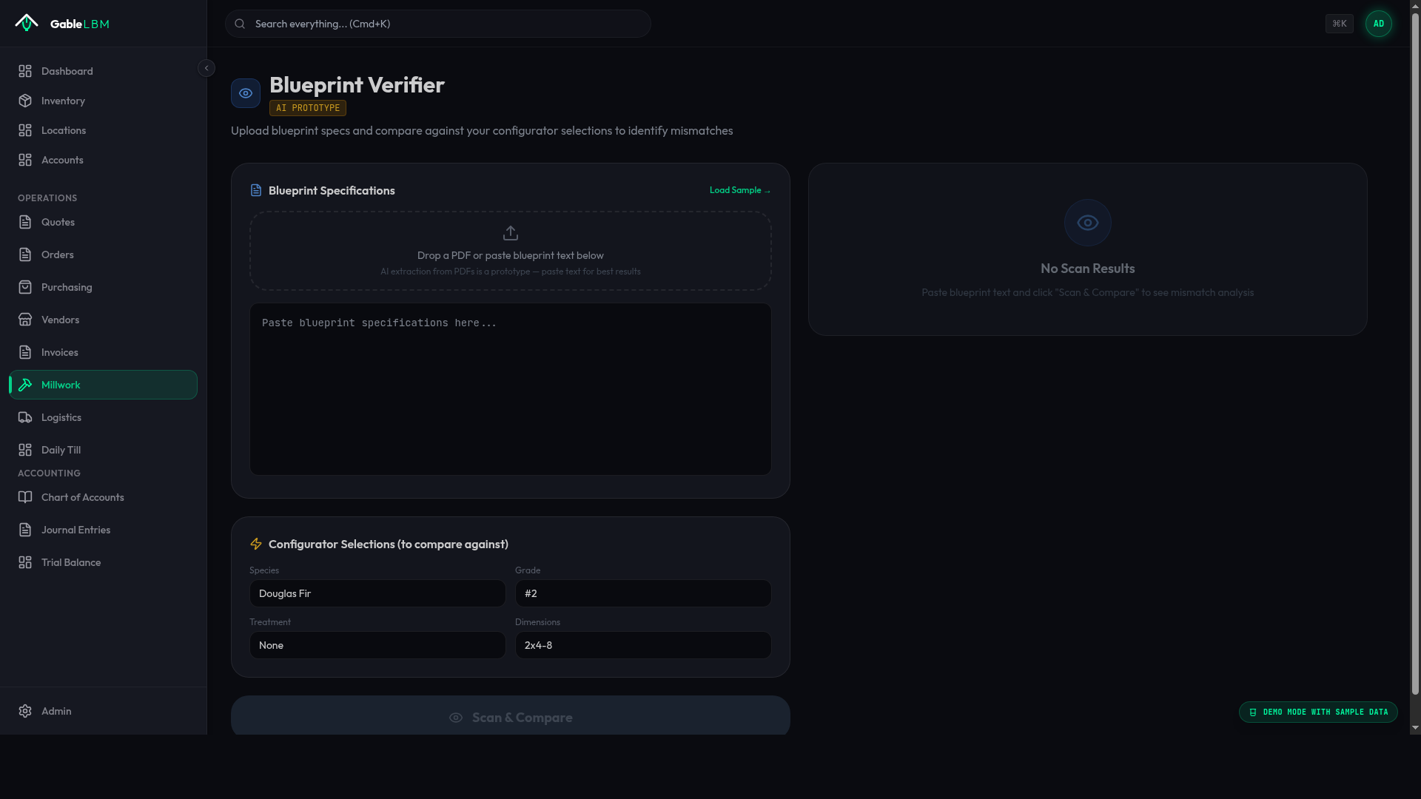1421x799 pixels.
Task: Open the Treatment field showing None
Action: (x=377, y=645)
